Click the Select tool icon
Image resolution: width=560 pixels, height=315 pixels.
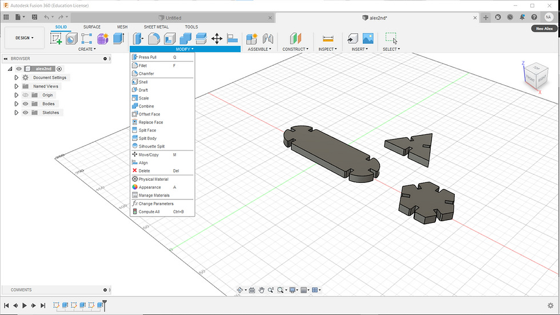(x=391, y=38)
